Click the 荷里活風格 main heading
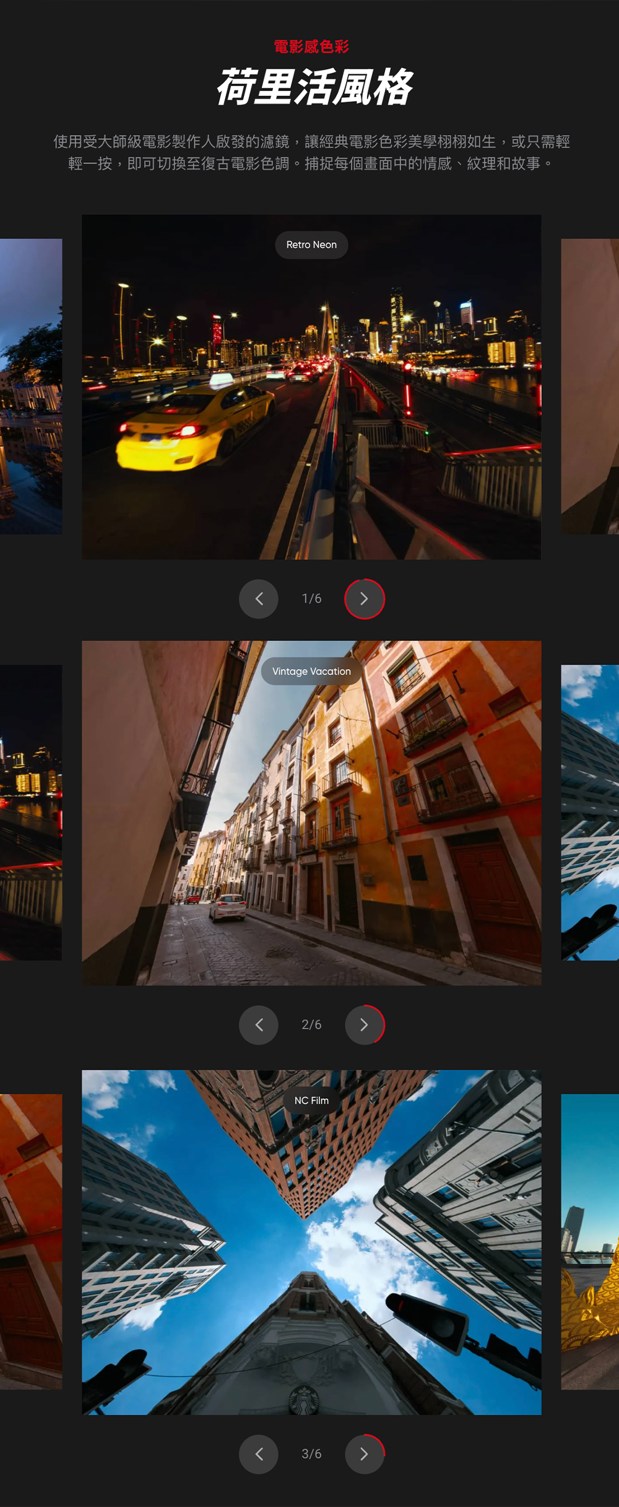 (313, 87)
